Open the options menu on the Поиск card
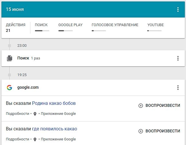 [178, 58]
